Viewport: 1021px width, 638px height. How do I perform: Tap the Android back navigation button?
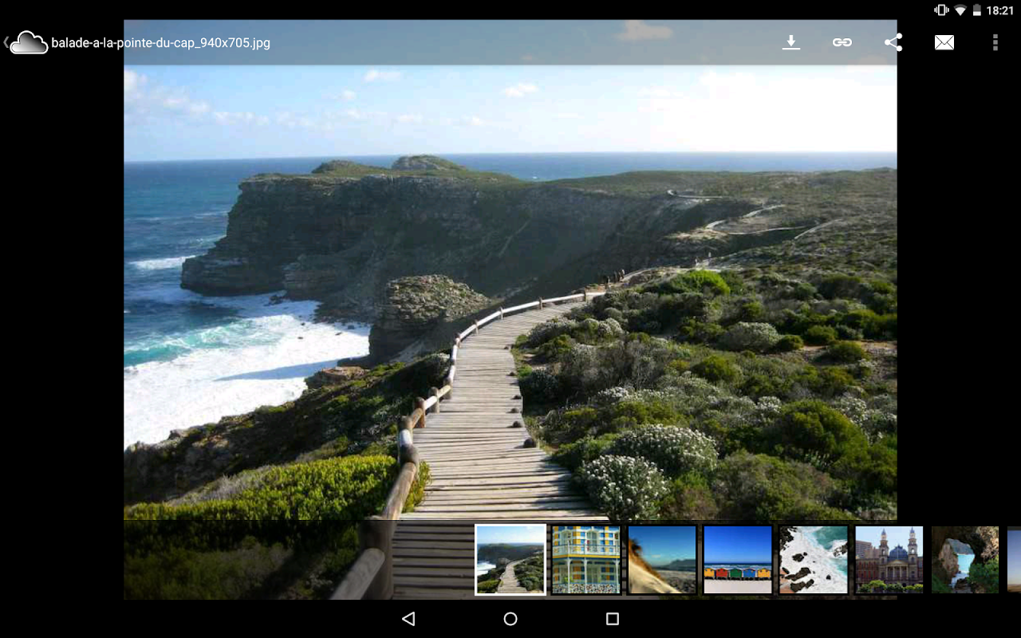tap(408, 619)
